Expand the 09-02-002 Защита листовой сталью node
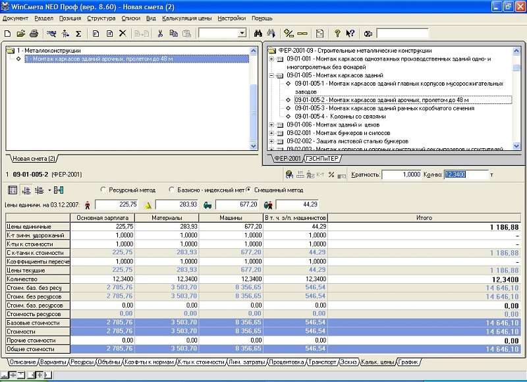Viewport: 527px width, 382px height. point(271,142)
